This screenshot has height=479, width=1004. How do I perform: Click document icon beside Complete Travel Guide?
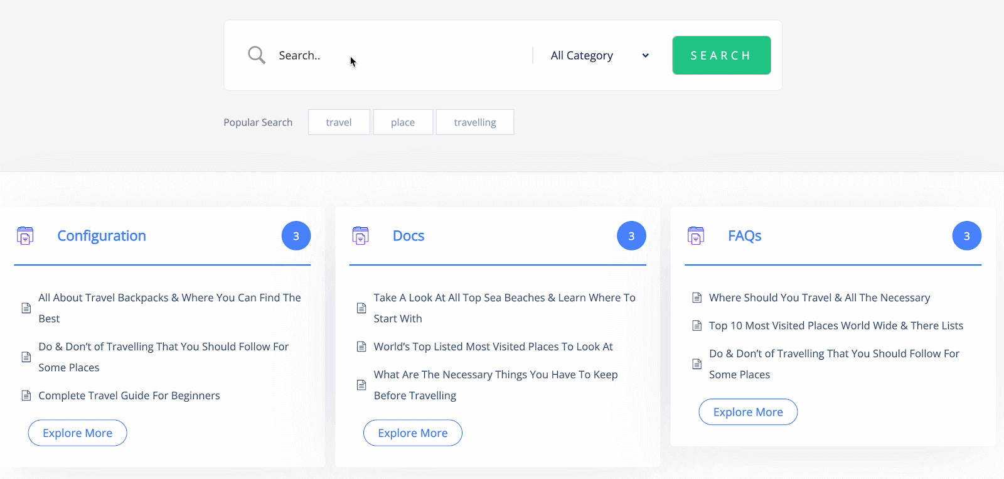tap(26, 396)
